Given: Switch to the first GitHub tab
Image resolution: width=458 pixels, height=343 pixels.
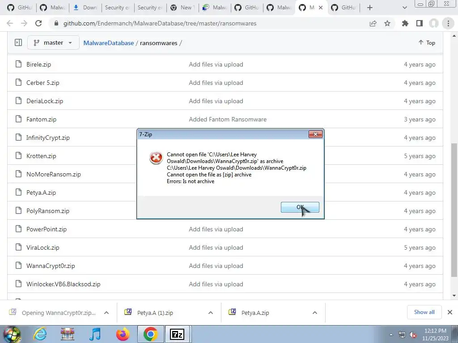Looking at the screenshot, I should (x=21, y=8).
